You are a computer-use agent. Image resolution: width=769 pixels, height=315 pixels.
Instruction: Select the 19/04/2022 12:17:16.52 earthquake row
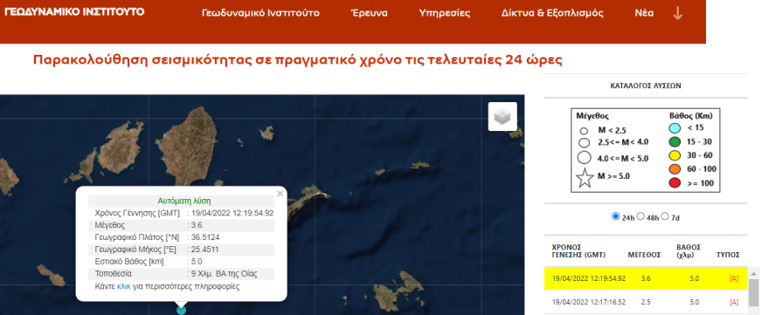646,302
